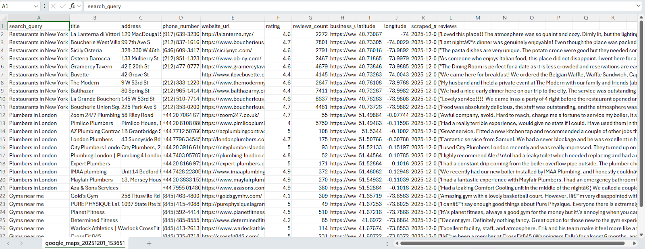The height and width of the screenshot is (249, 645).
Task: Open the Name Box dropdown arrow
Action: pyautogui.click(x=36, y=6)
